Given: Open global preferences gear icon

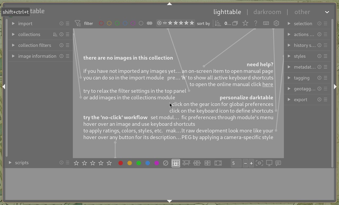Looking at the screenshot, I should 276,23.
